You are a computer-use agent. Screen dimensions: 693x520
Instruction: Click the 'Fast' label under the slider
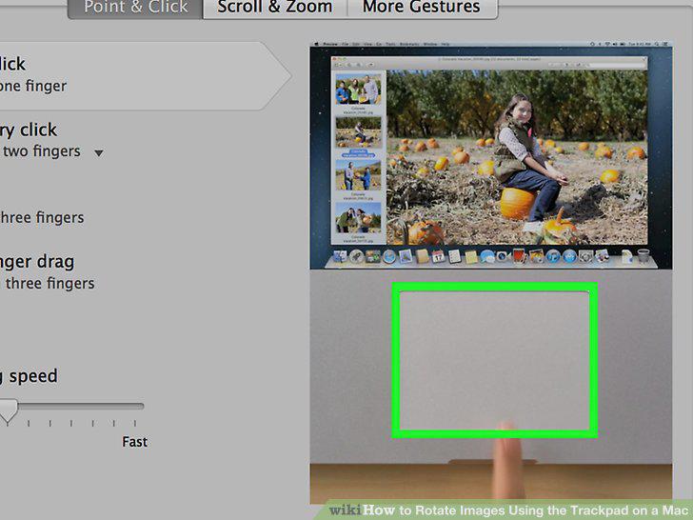pos(135,442)
